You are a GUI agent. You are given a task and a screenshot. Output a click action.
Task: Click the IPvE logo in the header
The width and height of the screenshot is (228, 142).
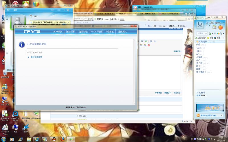[32, 32]
